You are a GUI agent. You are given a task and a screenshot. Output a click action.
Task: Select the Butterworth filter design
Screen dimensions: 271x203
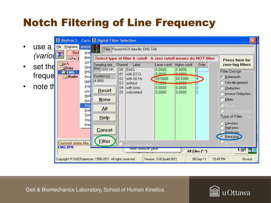222,77
